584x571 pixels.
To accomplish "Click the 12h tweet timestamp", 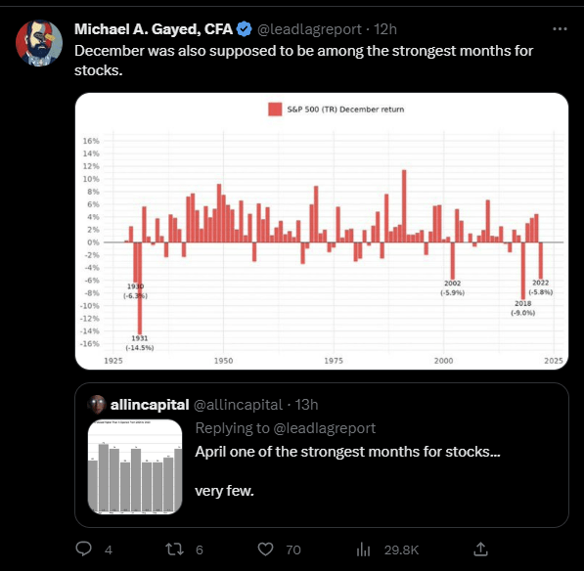I will point(385,29).
